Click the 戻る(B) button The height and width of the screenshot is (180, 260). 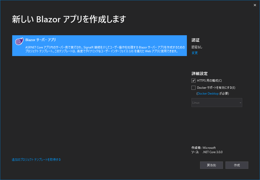pos(212,165)
